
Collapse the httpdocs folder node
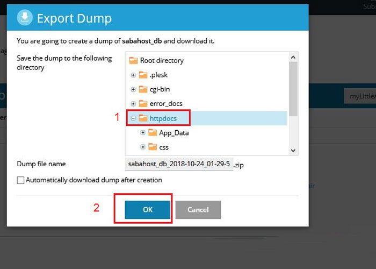[x=133, y=118]
